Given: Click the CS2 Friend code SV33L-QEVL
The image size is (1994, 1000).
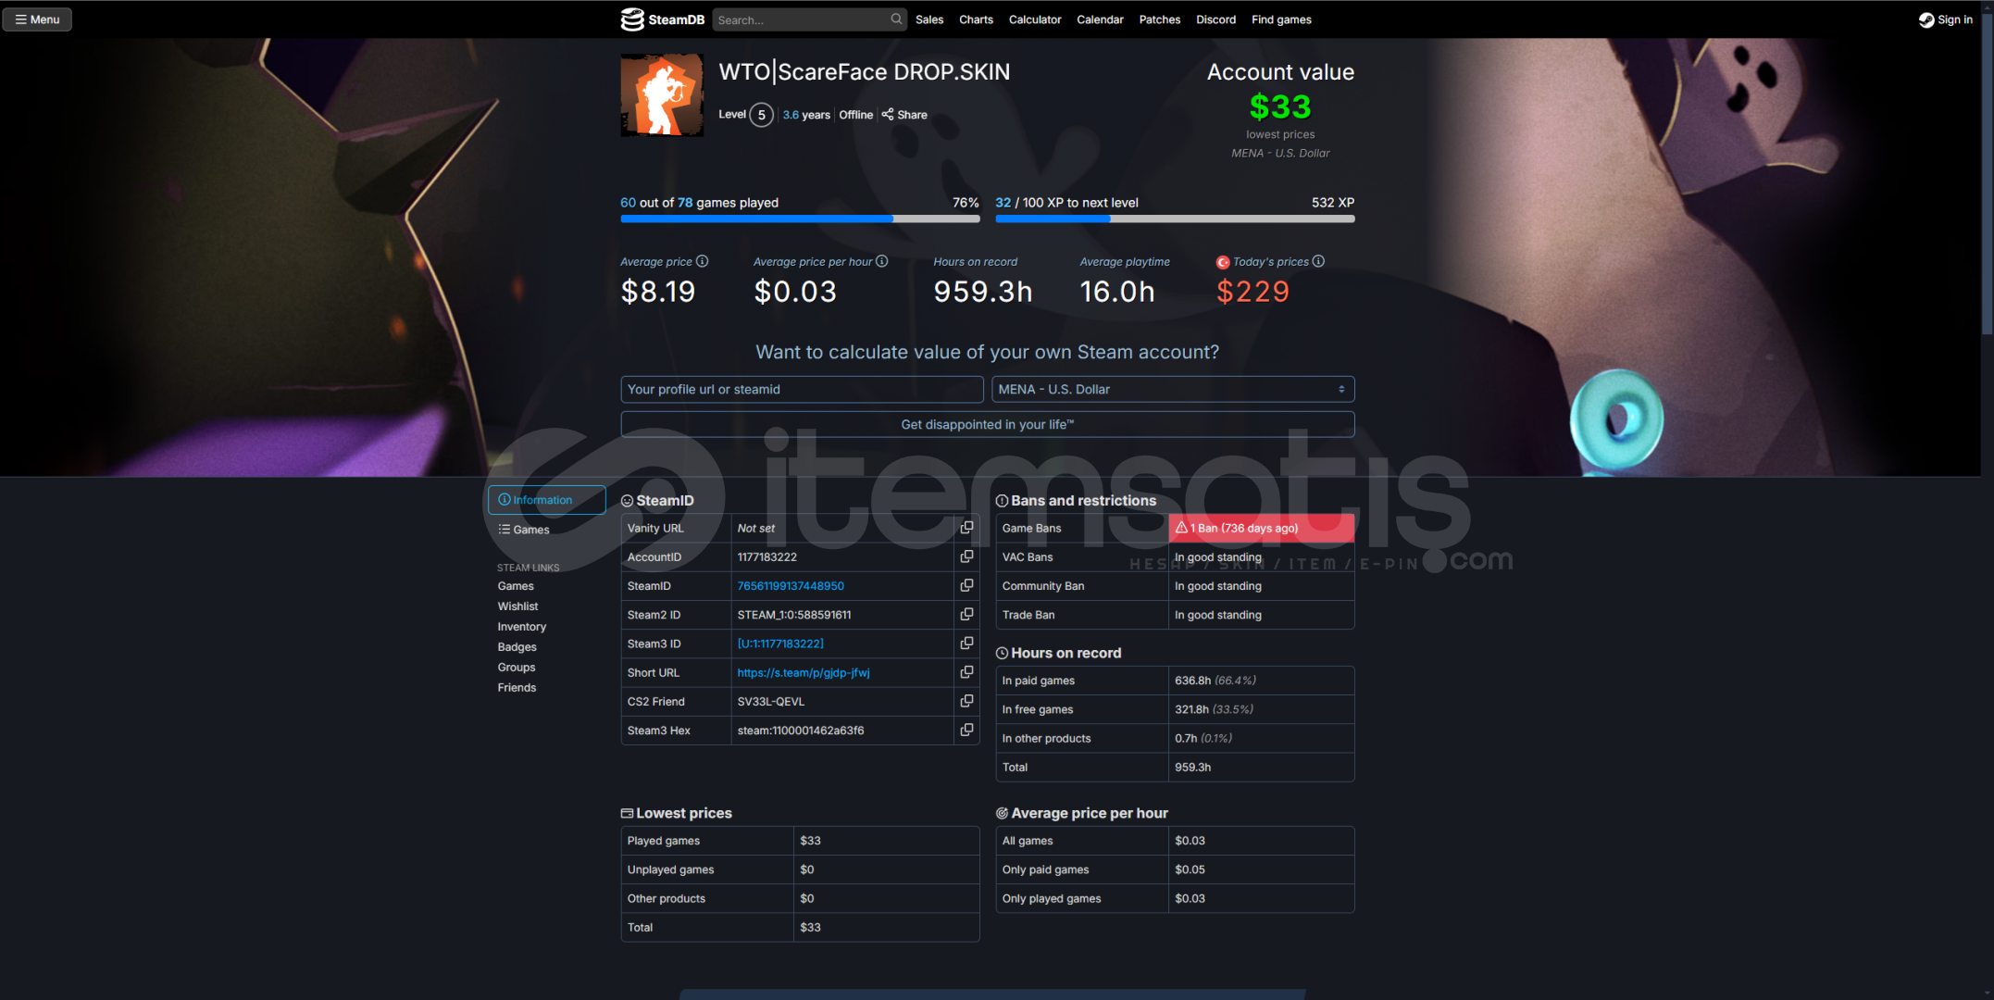Looking at the screenshot, I should coord(771,702).
